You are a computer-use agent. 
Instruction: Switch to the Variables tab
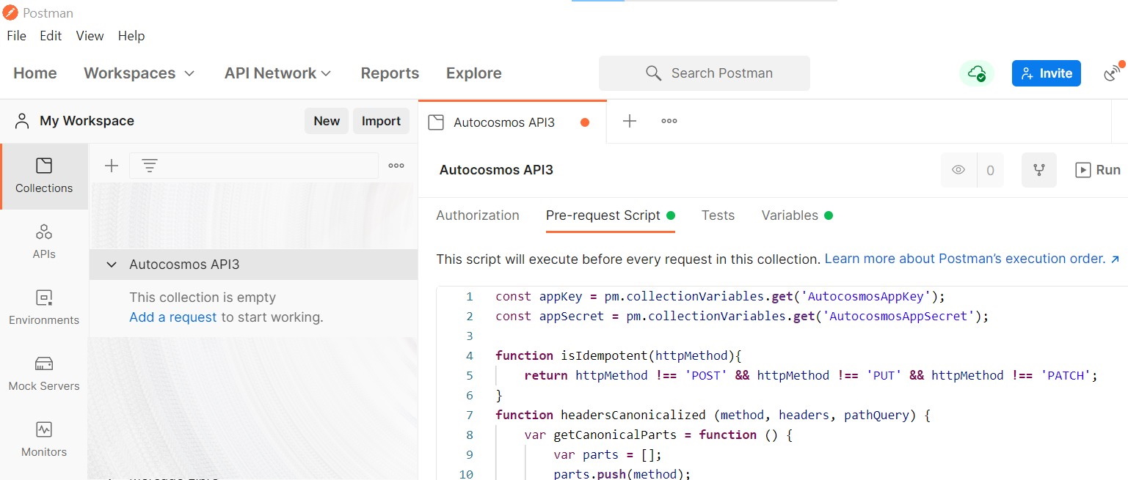797,215
